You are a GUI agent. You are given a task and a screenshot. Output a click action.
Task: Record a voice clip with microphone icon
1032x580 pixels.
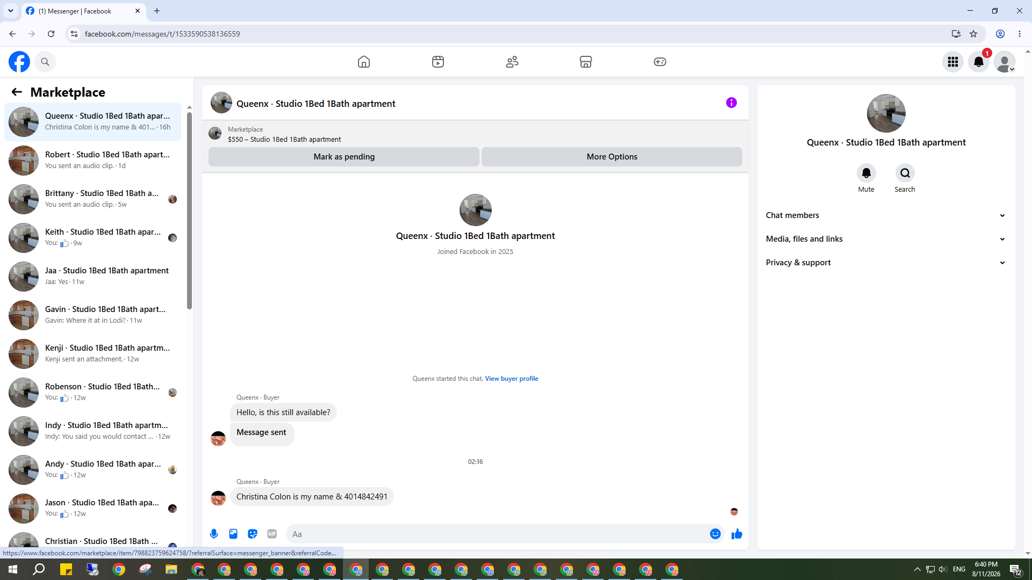(x=214, y=534)
